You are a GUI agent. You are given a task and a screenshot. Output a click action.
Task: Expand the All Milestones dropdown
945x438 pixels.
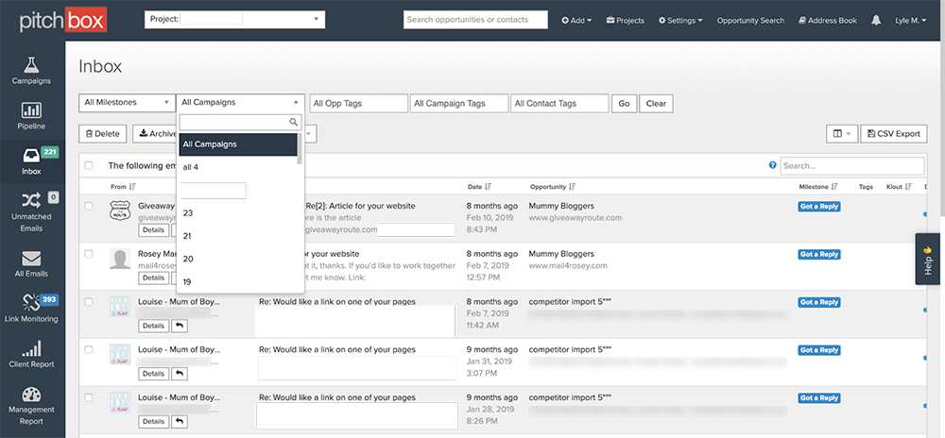click(127, 103)
